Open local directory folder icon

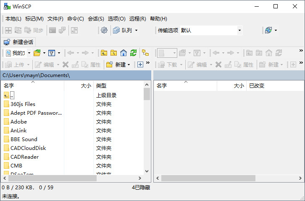[37, 53]
